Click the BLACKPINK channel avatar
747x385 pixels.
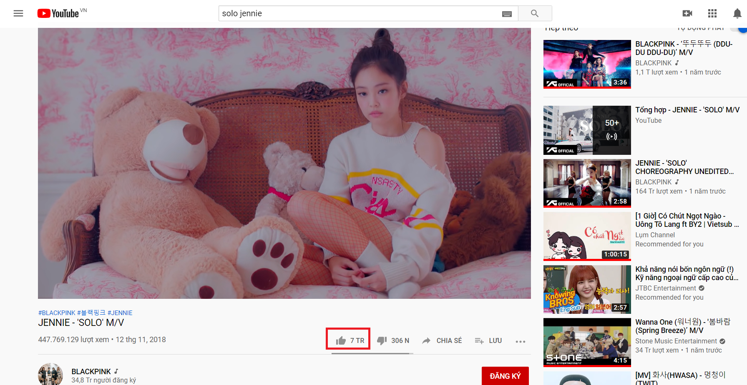coord(50,375)
